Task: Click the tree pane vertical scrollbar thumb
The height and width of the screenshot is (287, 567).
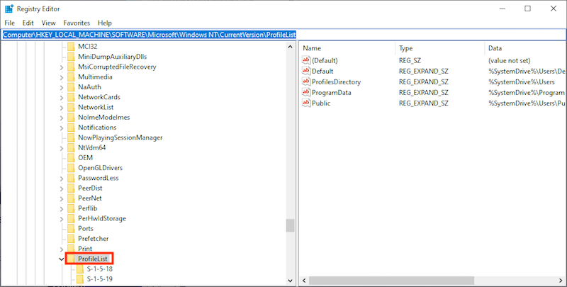Action: 290,225
